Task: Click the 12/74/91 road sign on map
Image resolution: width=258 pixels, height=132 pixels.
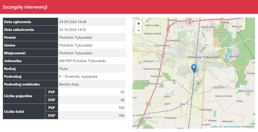Action: (215, 42)
